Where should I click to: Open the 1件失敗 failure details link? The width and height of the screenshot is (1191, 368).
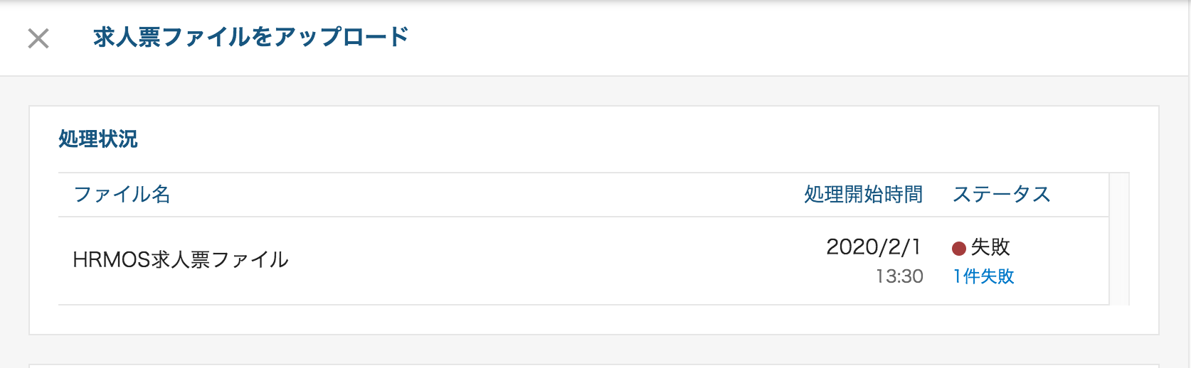(983, 276)
